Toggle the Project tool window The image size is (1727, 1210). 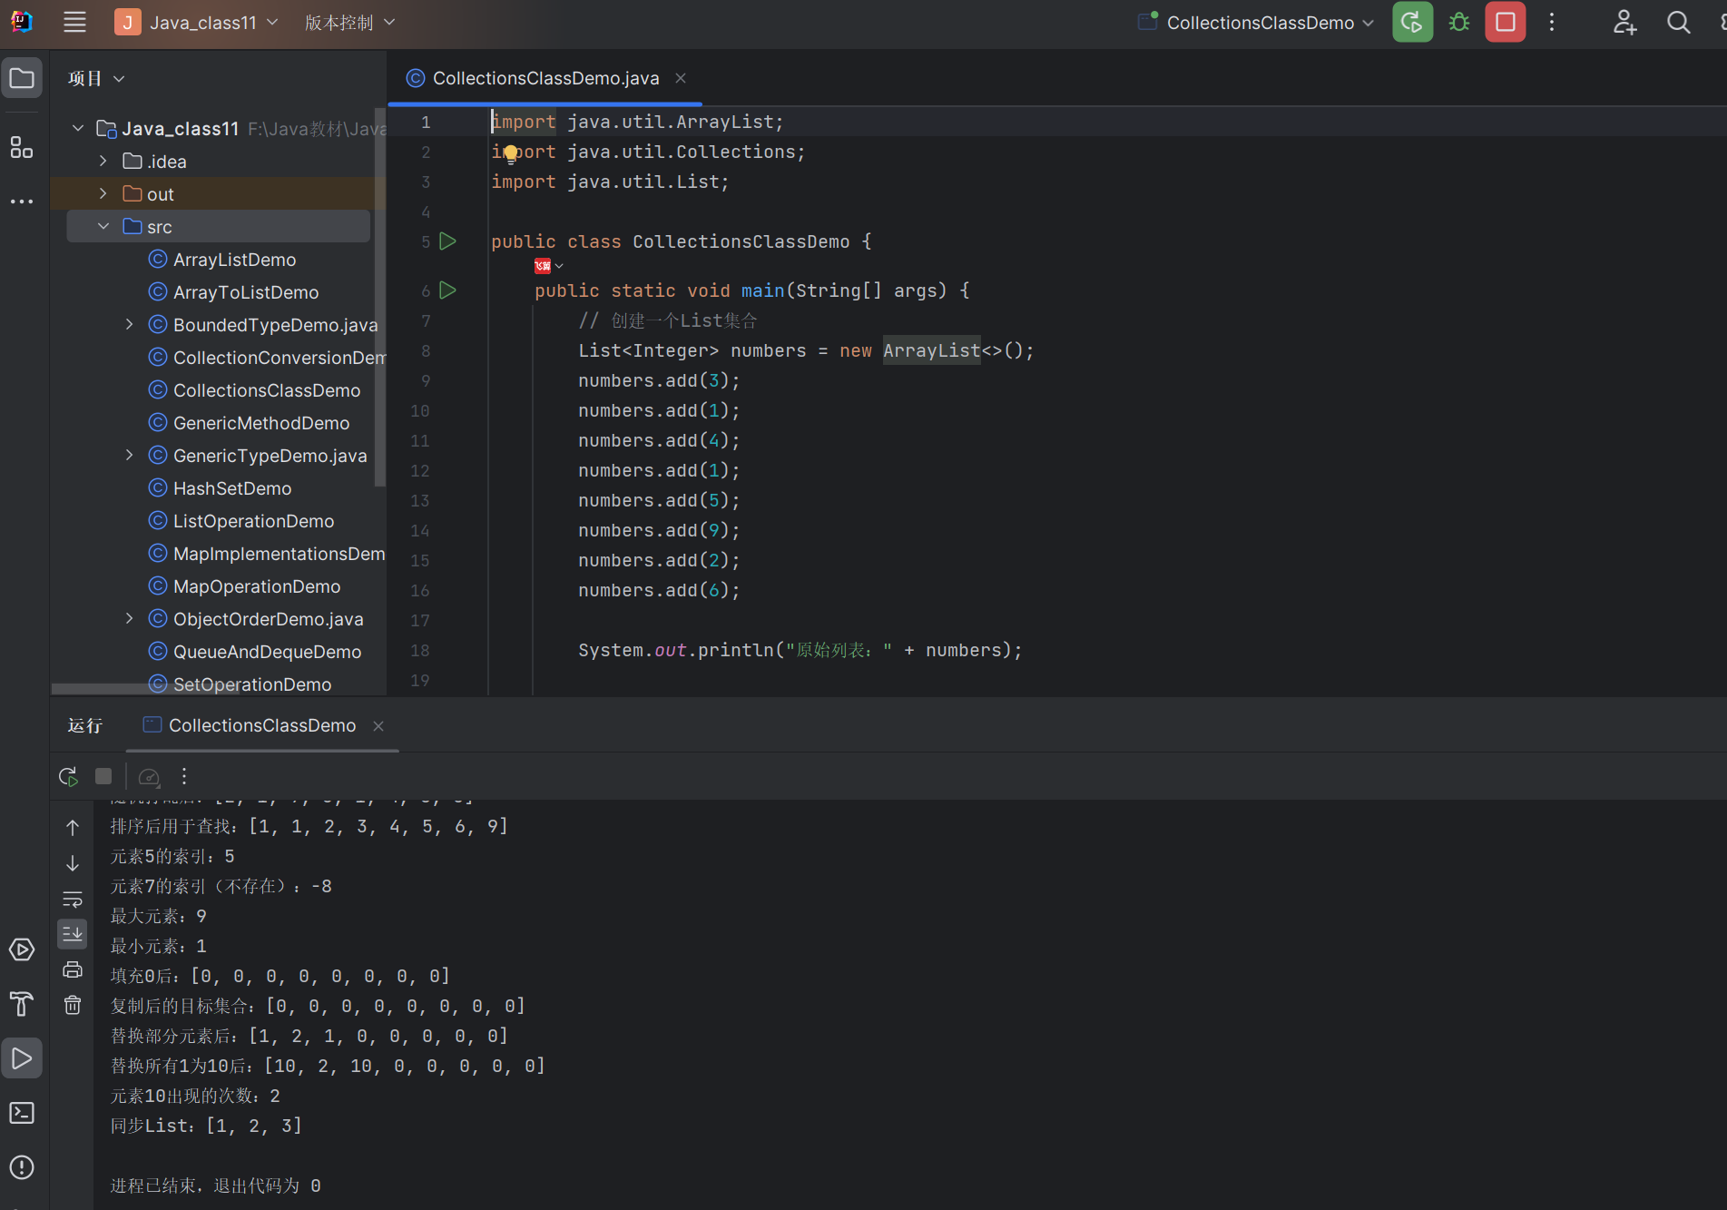tap(22, 79)
